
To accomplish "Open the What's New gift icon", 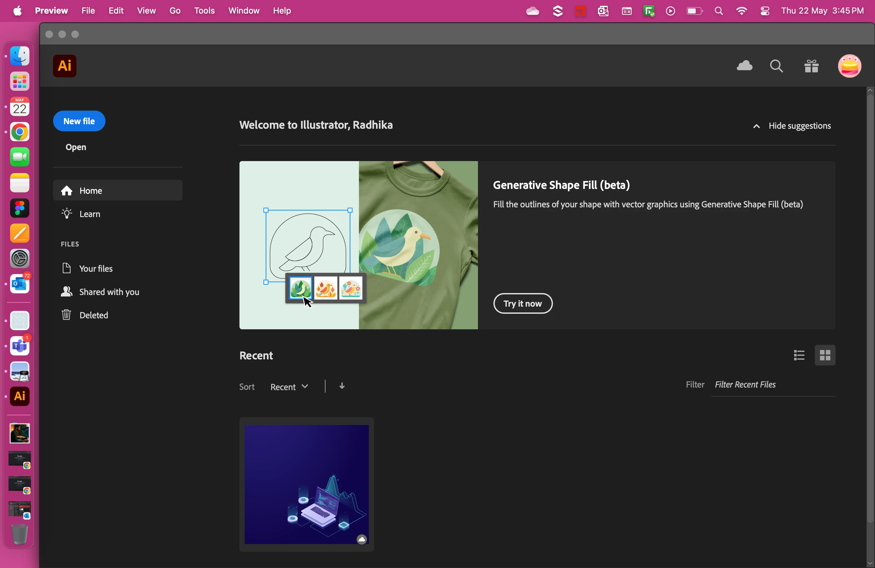I will (x=811, y=67).
